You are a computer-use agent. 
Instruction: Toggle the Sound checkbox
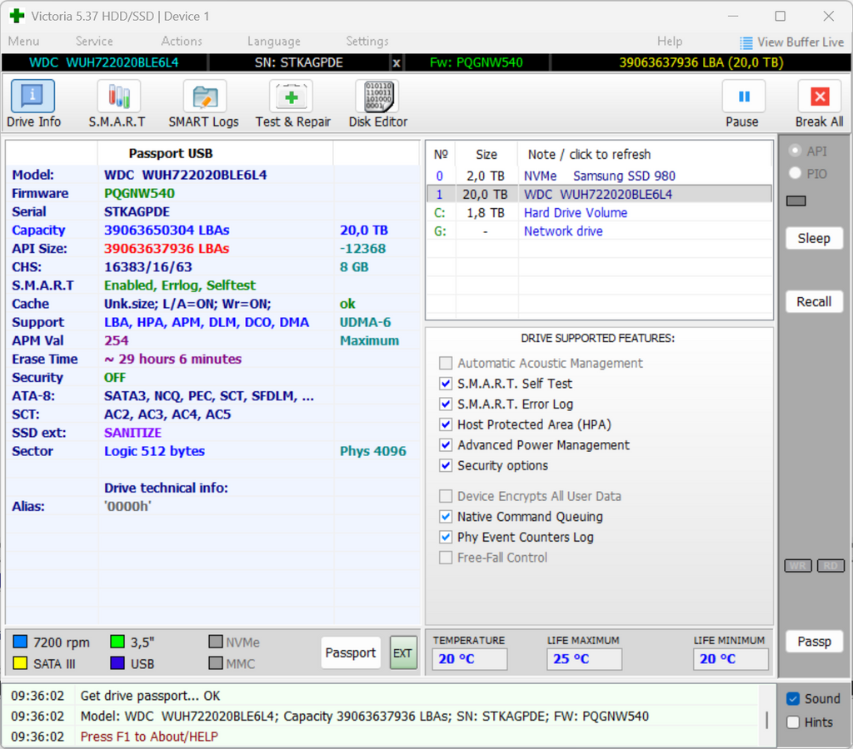(x=793, y=699)
